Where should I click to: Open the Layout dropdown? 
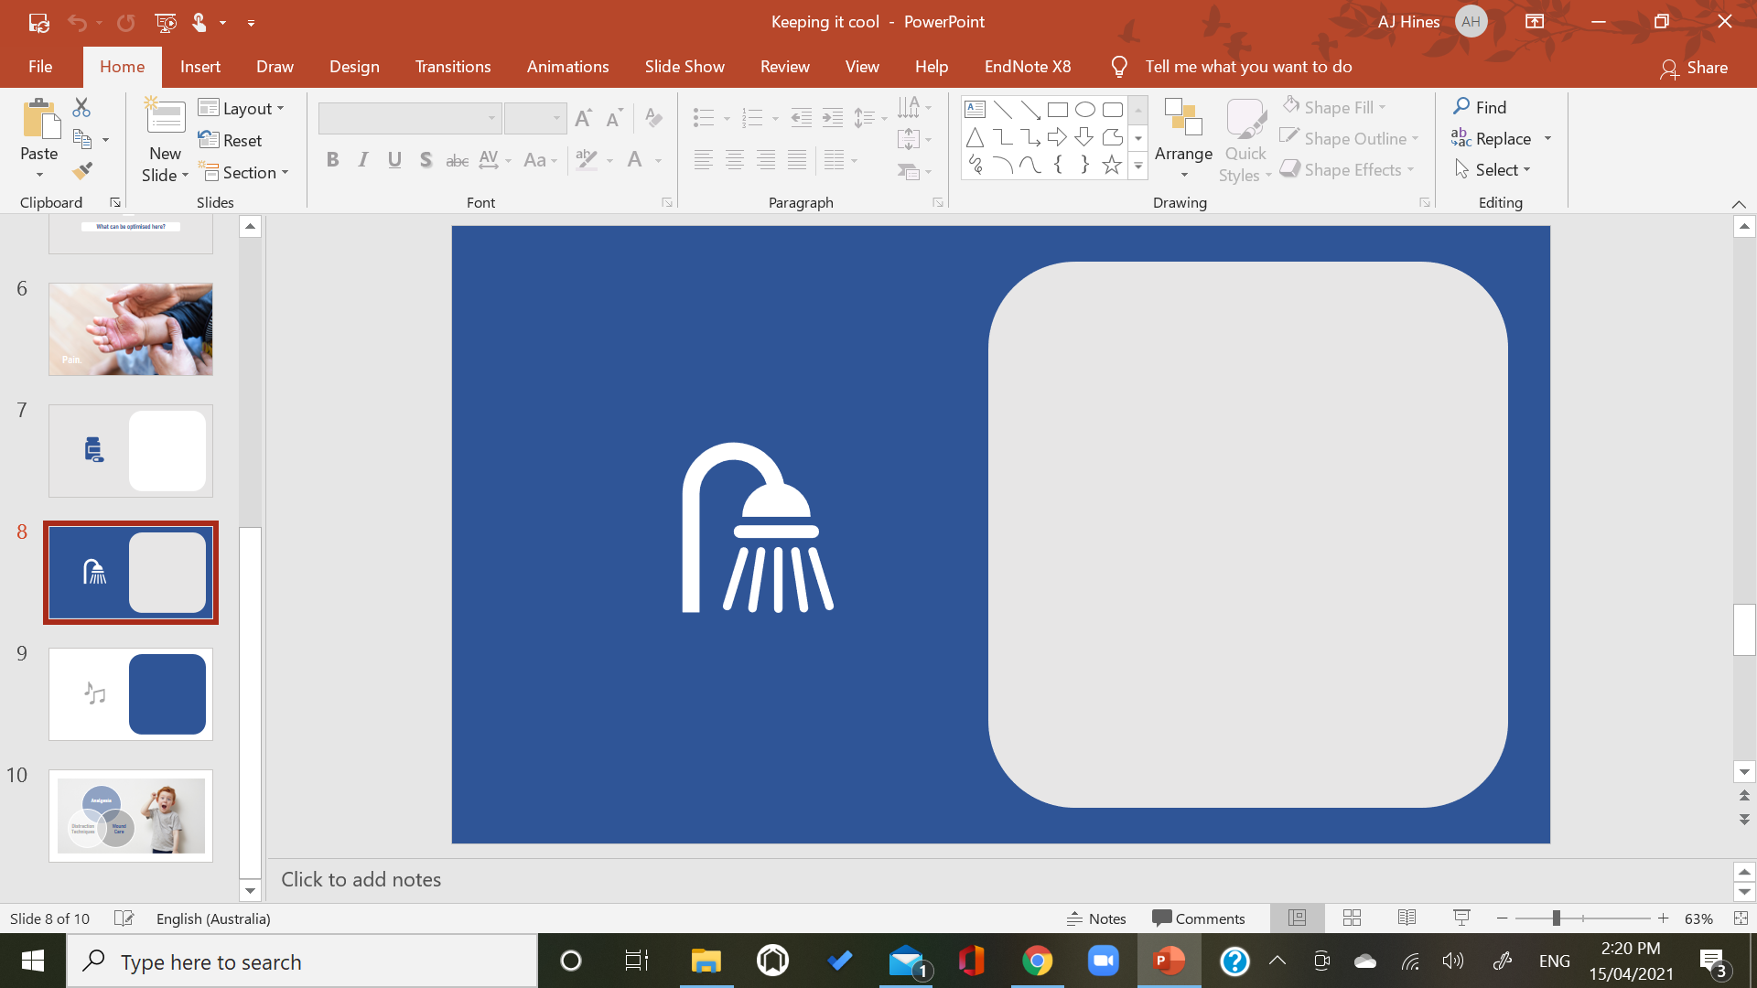242,108
